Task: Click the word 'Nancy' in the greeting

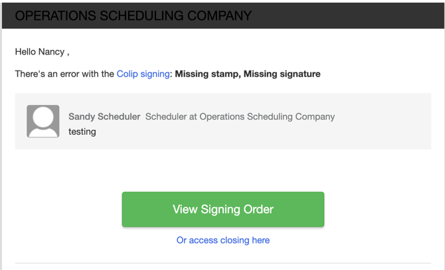Action: pos(51,51)
